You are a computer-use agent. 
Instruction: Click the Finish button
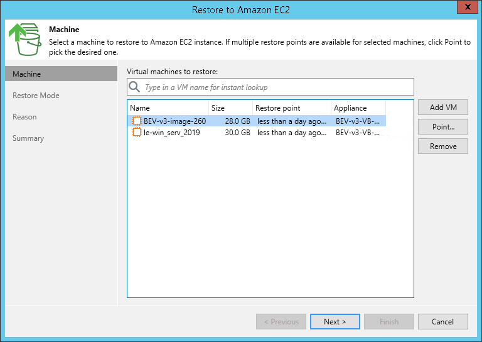pos(389,322)
